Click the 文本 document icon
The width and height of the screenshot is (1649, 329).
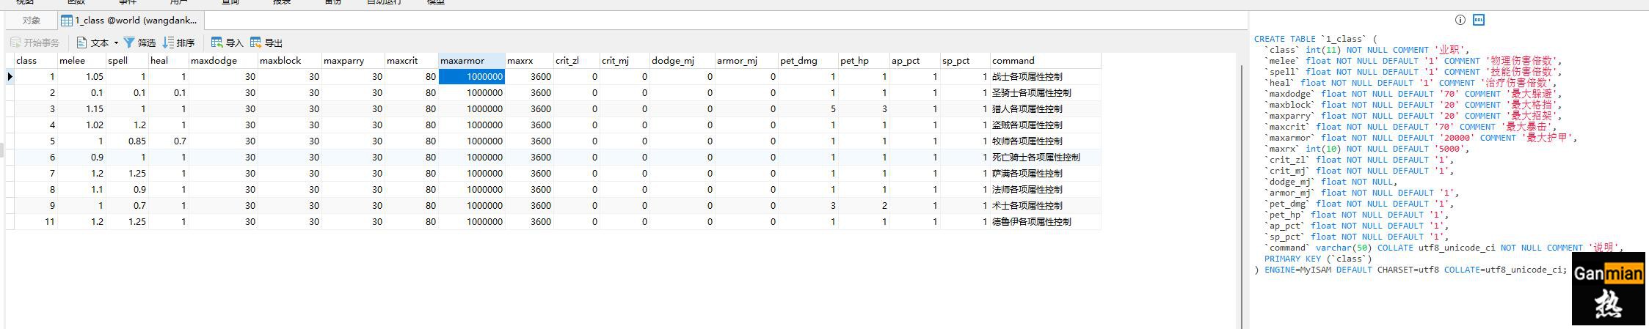(x=82, y=42)
